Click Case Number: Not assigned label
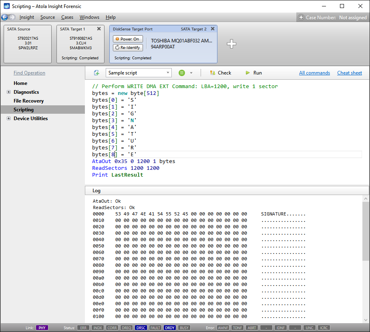 coord(336,17)
